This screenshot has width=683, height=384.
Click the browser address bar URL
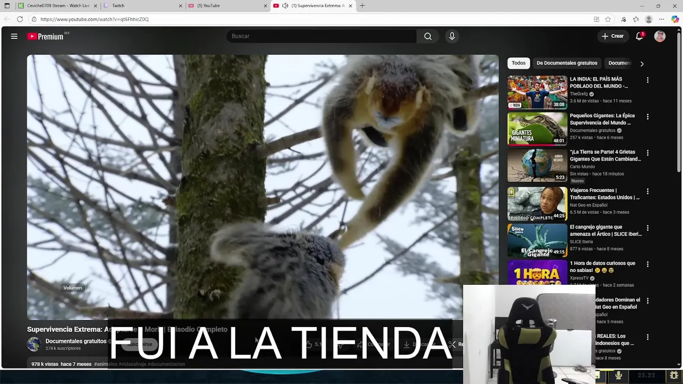point(94,19)
